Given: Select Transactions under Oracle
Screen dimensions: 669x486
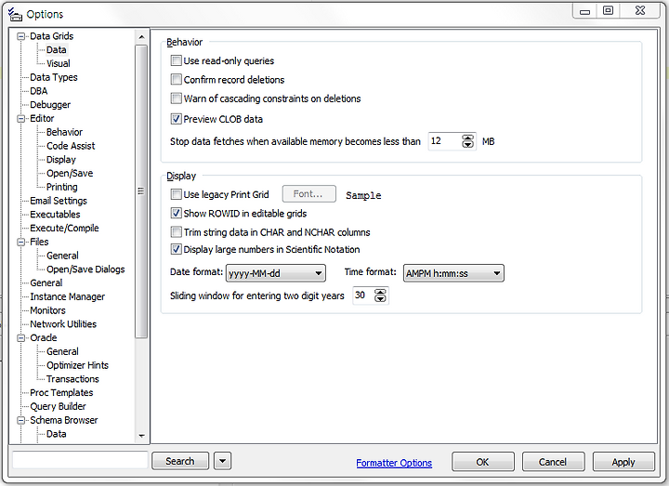Looking at the screenshot, I should tap(72, 379).
